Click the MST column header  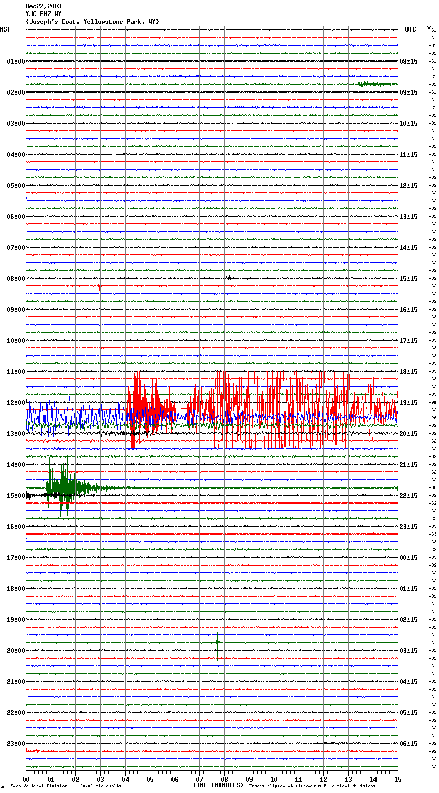tap(5, 29)
